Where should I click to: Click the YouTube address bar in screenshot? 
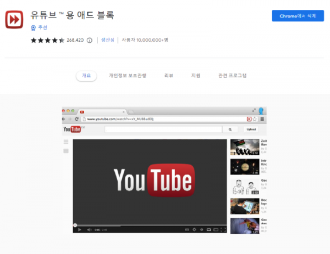[x=164, y=119]
